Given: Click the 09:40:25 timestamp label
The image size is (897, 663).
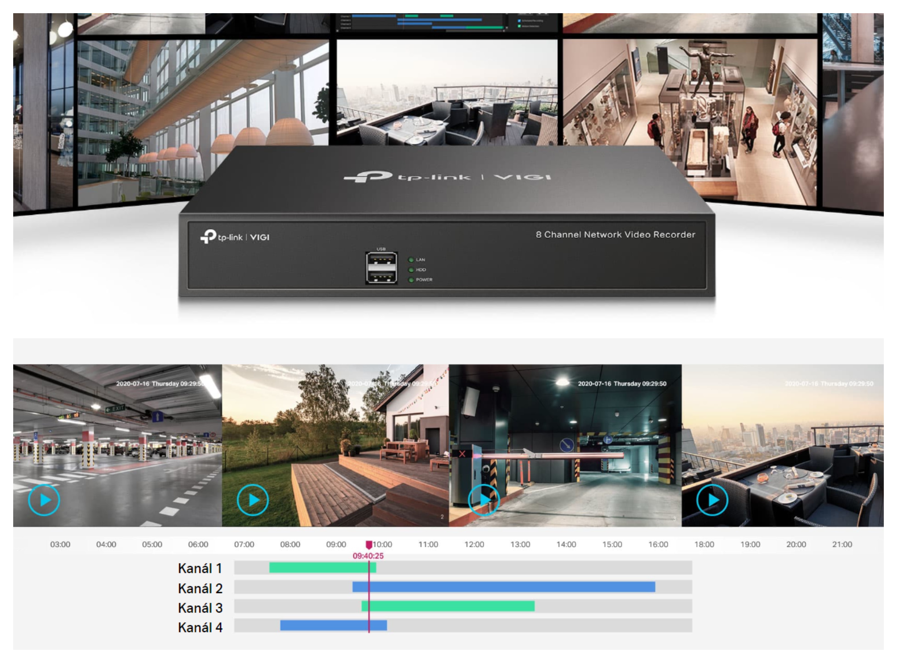Looking at the screenshot, I should coord(368,556).
